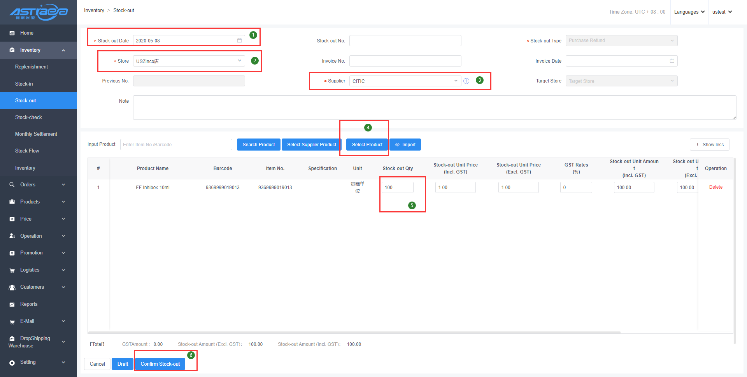Click Delete link for FF Inhibox row
Viewport: 747px width, 377px height.
(x=715, y=187)
